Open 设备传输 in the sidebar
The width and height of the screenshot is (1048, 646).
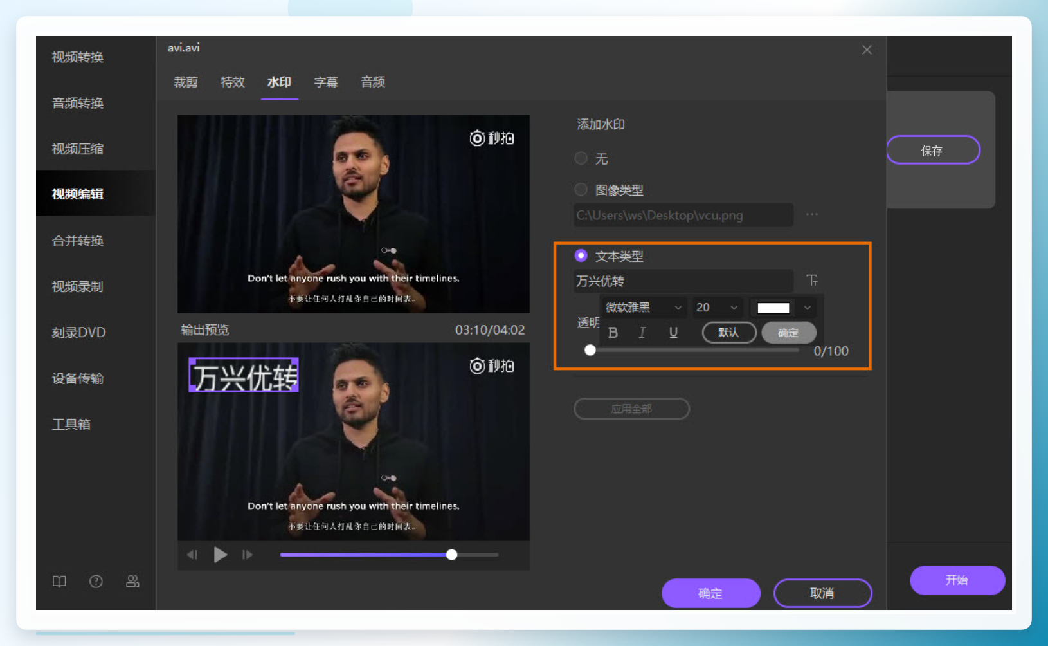(78, 378)
